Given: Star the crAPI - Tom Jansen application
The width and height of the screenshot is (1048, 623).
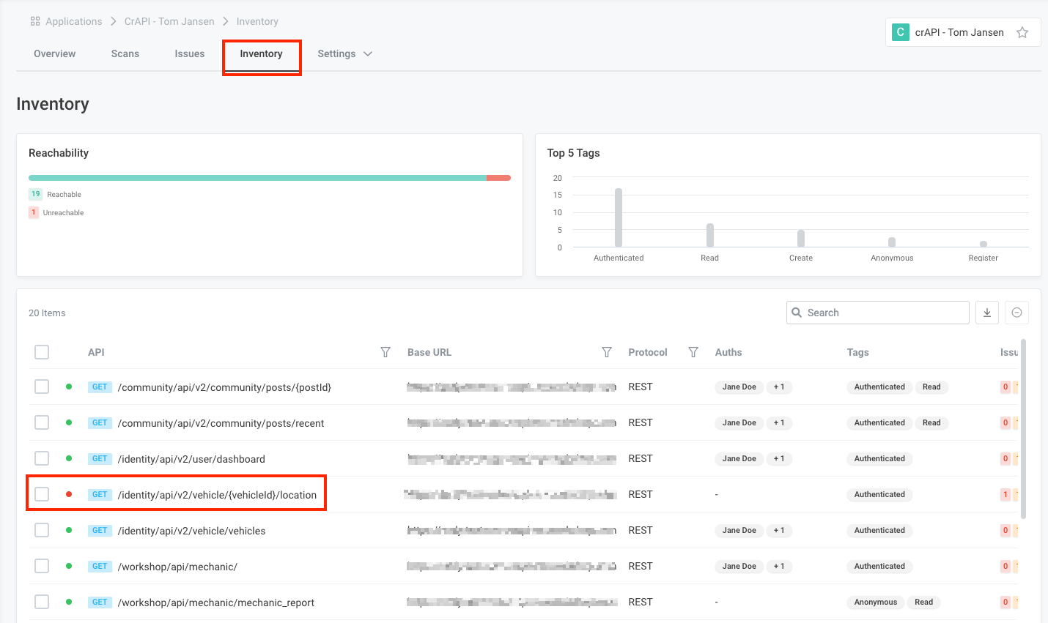Looking at the screenshot, I should point(1022,32).
